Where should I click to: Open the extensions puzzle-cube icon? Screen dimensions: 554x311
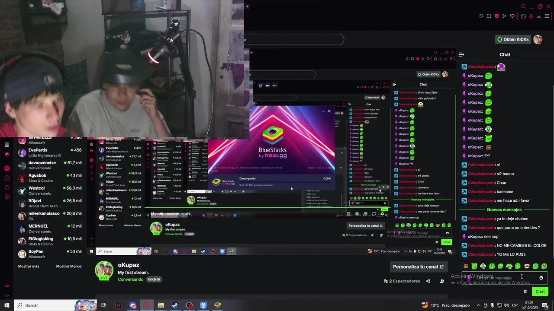click(523, 16)
